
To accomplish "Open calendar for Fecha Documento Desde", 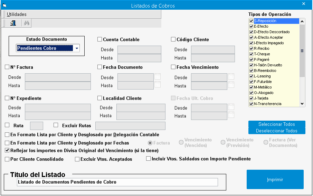I will (158, 77).
